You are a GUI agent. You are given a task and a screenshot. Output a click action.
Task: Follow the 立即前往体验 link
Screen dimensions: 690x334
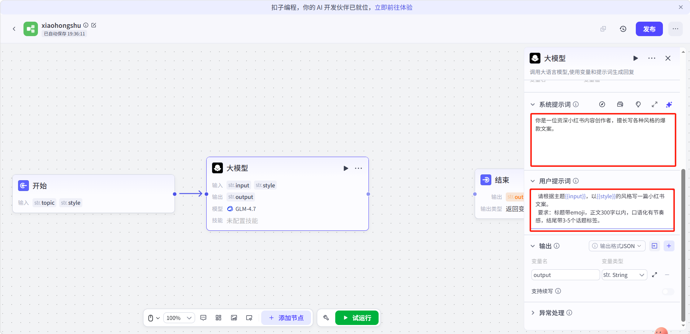point(393,7)
